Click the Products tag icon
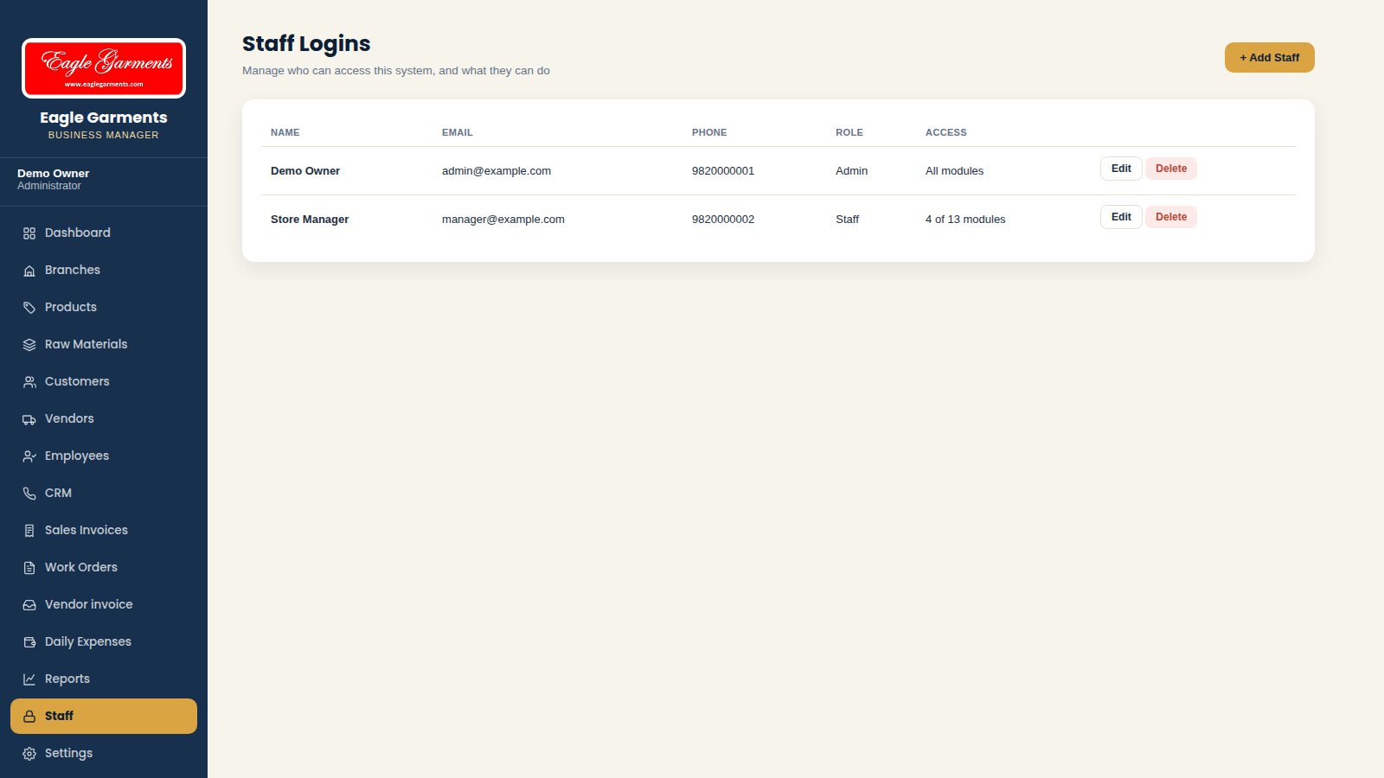The image size is (1384, 778). coord(29,308)
